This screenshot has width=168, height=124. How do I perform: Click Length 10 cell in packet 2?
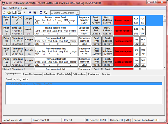[28, 31]
